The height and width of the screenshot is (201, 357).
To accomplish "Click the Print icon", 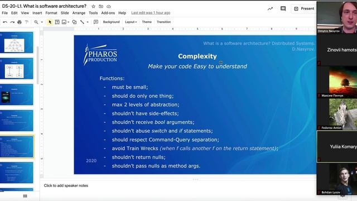I will tap(20, 22).
